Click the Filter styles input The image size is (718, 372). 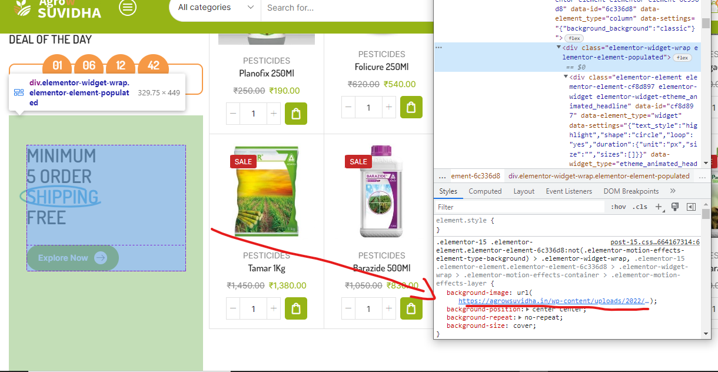coord(520,207)
